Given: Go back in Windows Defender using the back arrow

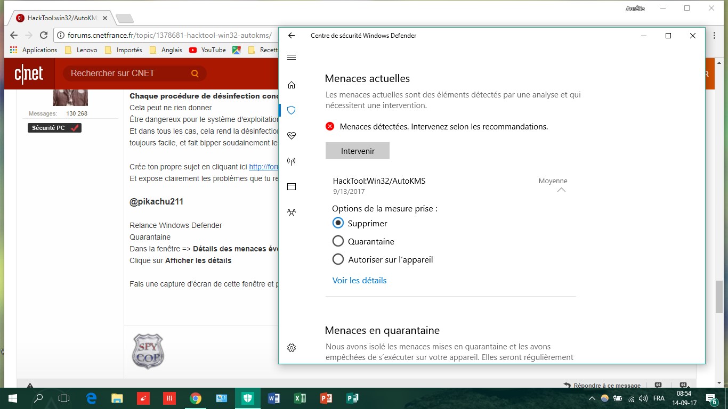Looking at the screenshot, I should (x=292, y=36).
